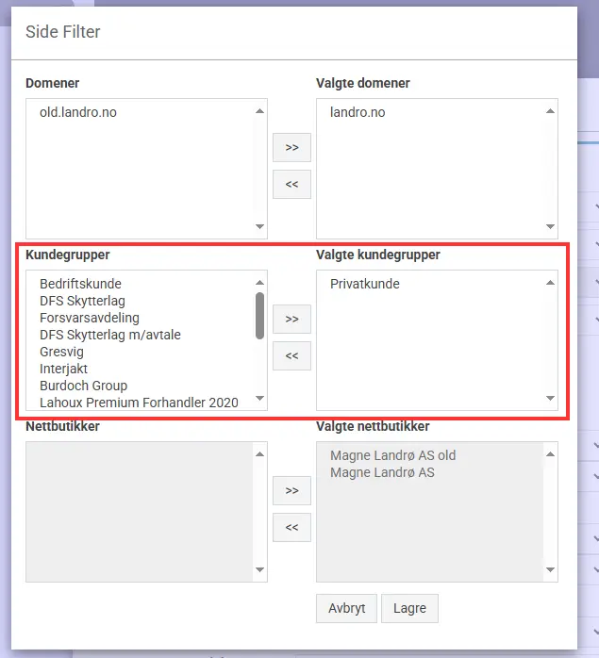The image size is (599, 658).
Task: Select Magne Landrø AS old in the list
Action: point(392,455)
